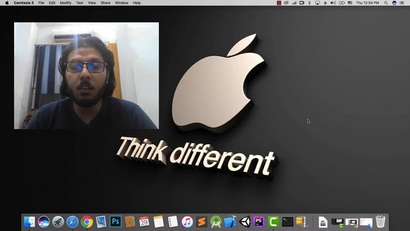Open the Terminal app
Screen dimensions: 410x231
288,222
